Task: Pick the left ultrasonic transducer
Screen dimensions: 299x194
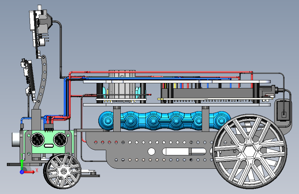Action: pyautogui.click(x=37, y=140)
